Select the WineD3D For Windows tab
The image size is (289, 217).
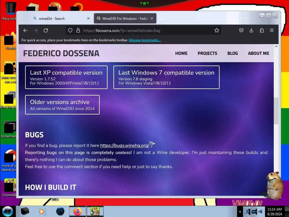pos(125,18)
